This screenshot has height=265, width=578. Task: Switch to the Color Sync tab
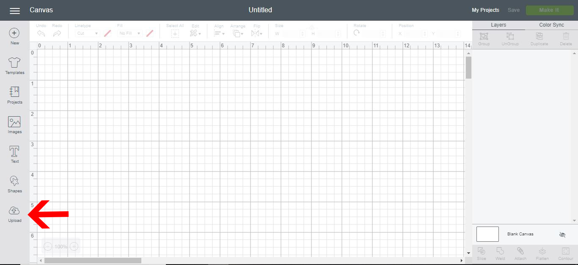[551, 25]
